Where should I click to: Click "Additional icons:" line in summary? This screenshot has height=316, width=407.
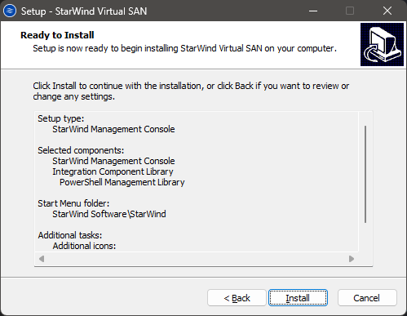pos(84,246)
